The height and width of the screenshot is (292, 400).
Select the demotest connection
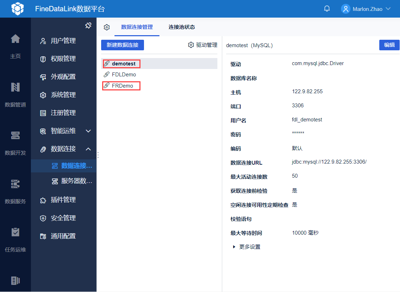tap(159, 64)
